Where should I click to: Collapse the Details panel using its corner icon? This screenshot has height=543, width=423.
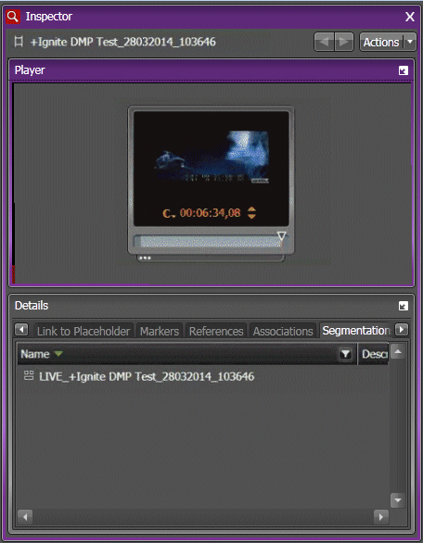coord(404,306)
